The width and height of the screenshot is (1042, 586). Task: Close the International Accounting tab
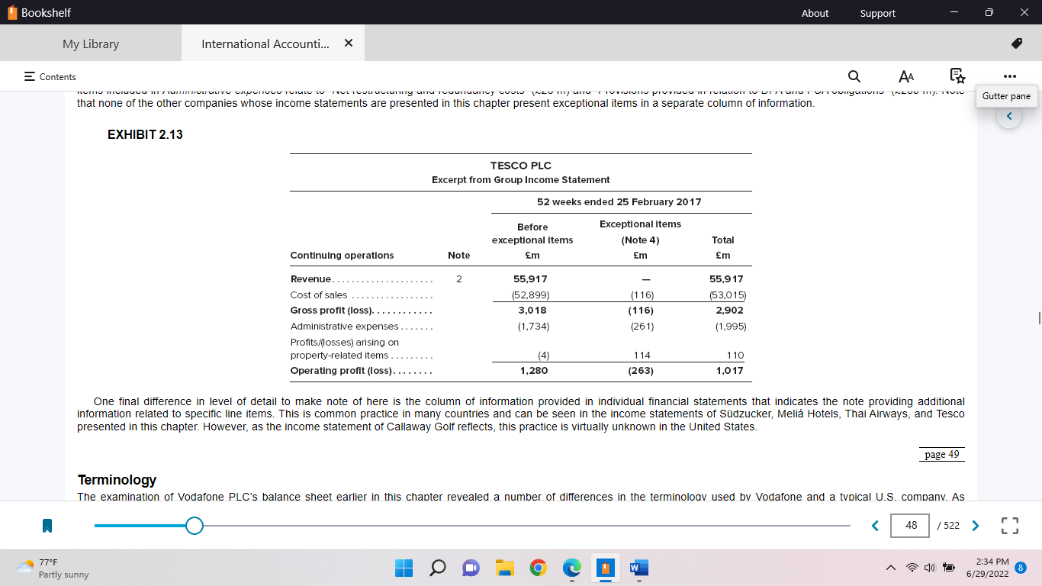[349, 43]
